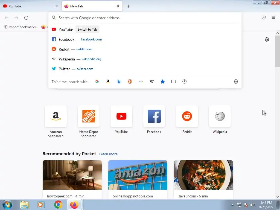280x210 pixels.
Task: Click Learn more link beside Pocket
Action: pyautogui.click(x=108, y=154)
